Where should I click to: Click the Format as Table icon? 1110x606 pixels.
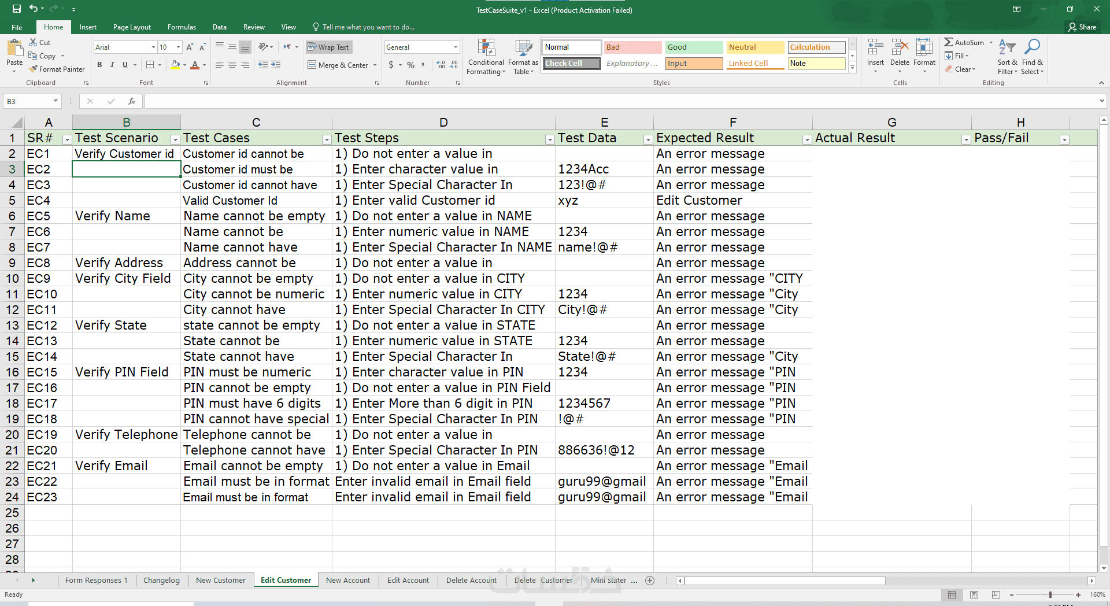click(523, 49)
